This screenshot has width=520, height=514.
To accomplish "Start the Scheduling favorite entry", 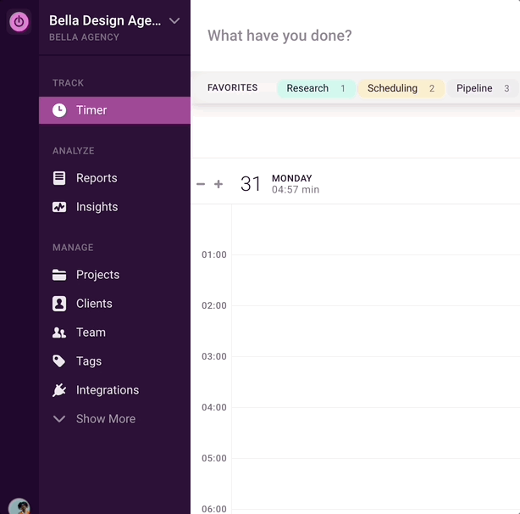I will [401, 88].
